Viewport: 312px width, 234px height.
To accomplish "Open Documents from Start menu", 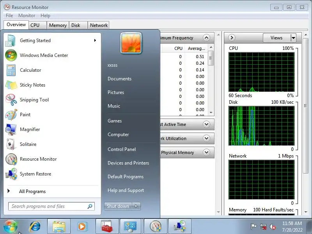I will (119, 79).
